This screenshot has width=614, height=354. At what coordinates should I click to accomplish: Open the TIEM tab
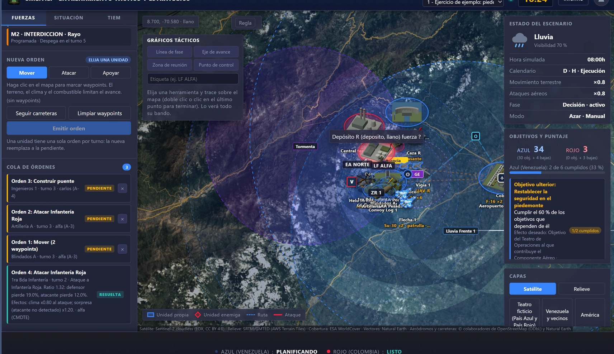[x=114, y=18]
